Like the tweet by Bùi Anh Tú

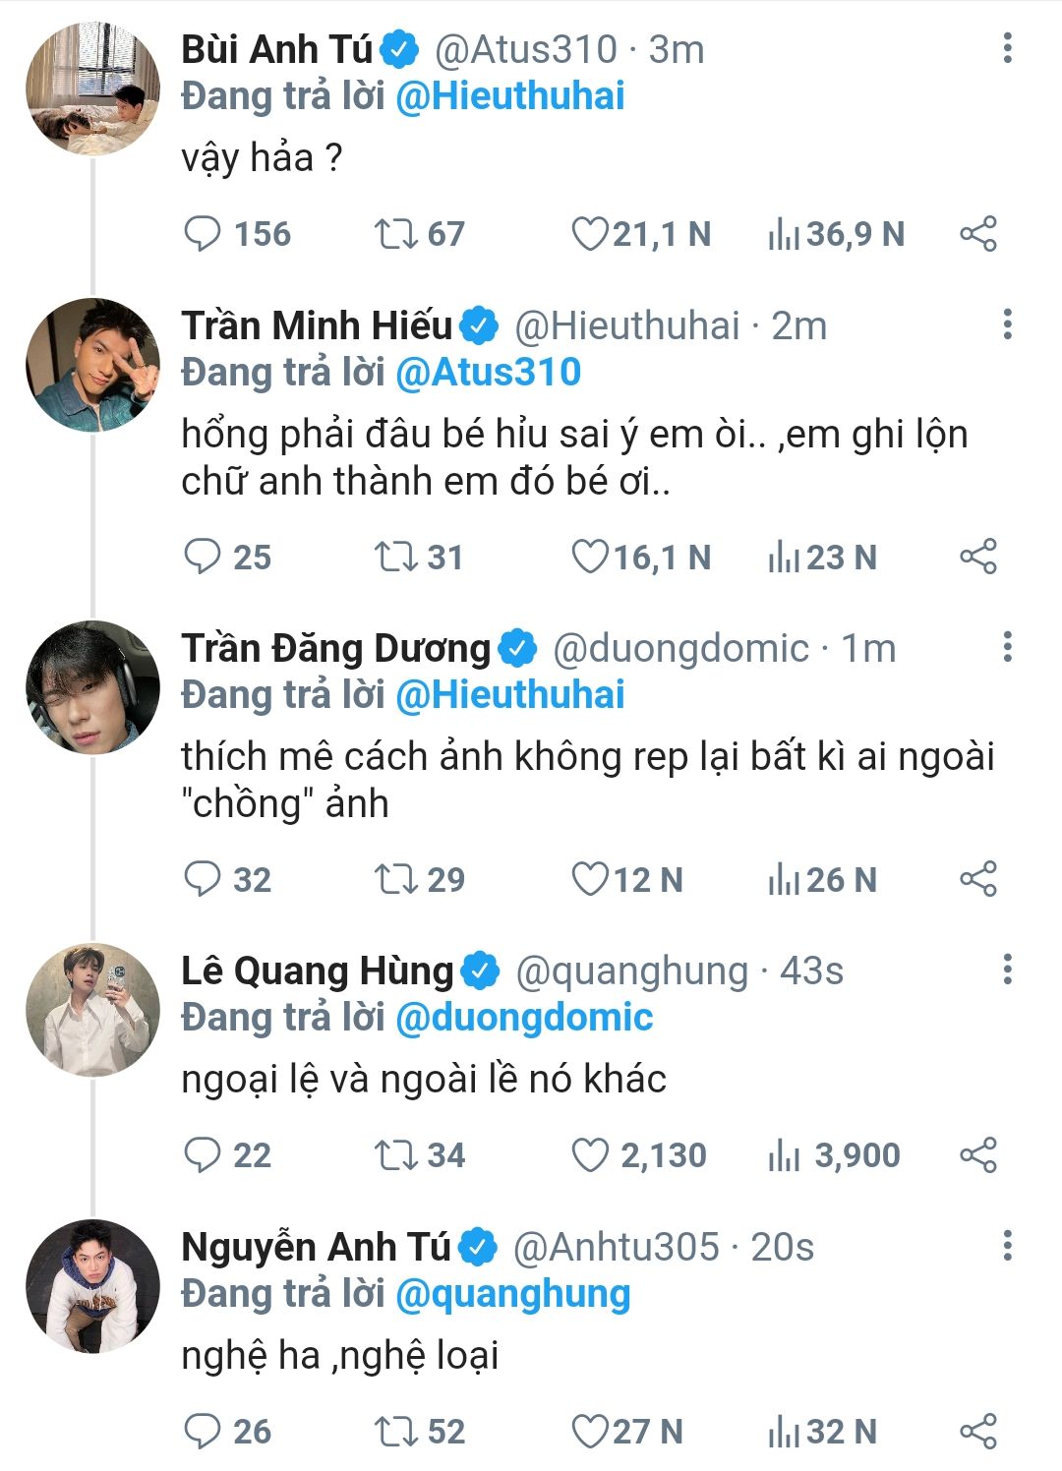590,234
